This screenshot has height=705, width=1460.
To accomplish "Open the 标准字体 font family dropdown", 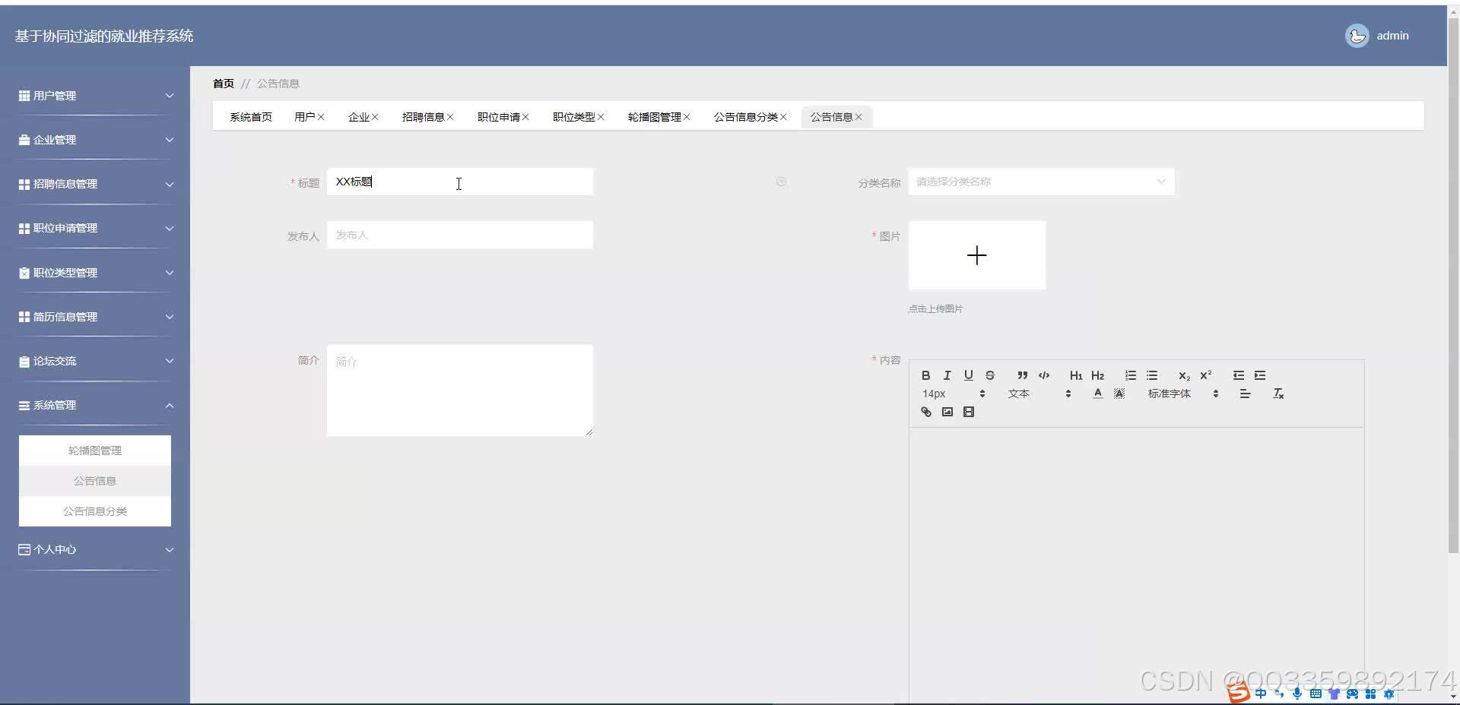I will point(1182,394).
